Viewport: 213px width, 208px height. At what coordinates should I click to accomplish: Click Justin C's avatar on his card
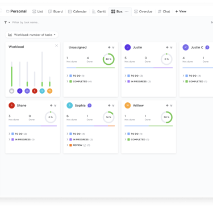[x=186, y=47]
